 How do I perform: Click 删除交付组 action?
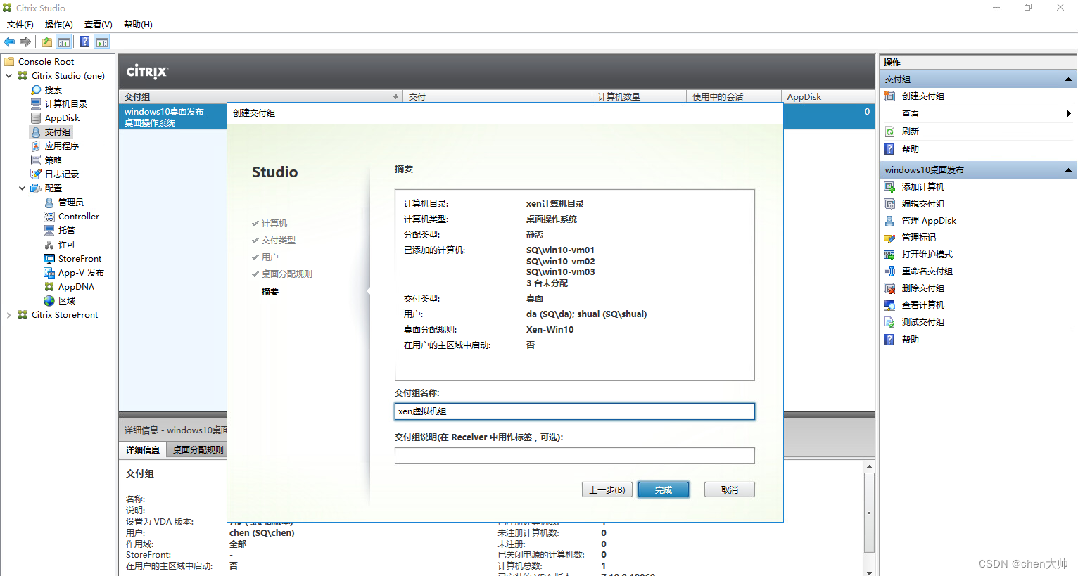(x=922, y=288)
